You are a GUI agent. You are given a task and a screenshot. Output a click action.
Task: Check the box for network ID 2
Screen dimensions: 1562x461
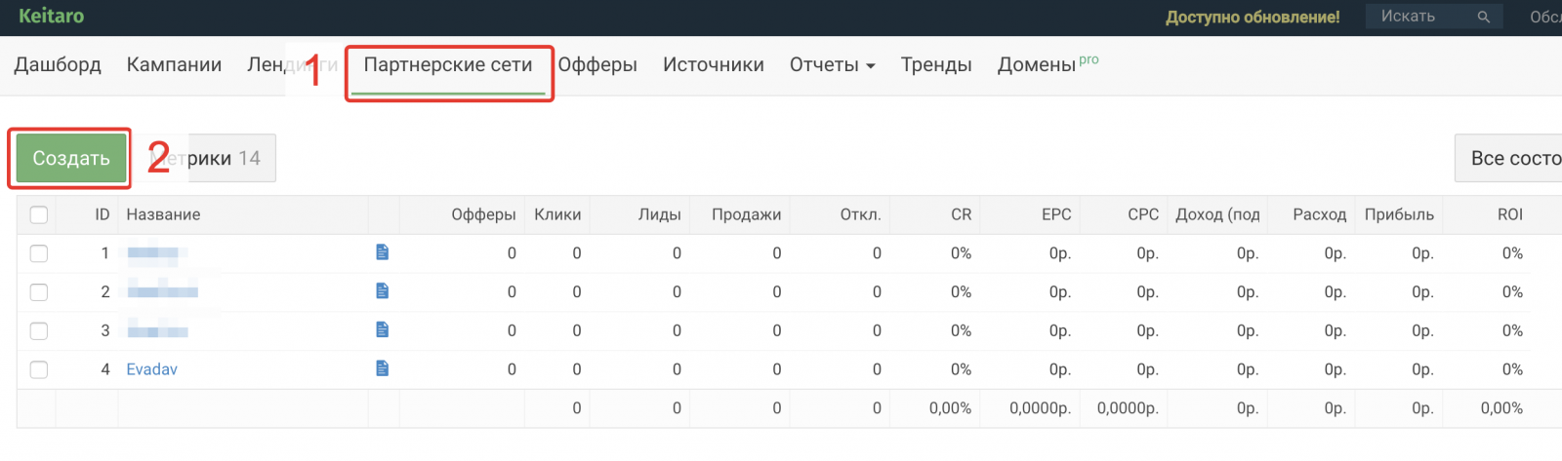[x=39, y=292]
